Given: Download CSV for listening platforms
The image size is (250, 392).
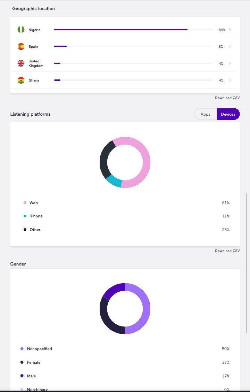Looking at the screenshot, I should tap(227, 251).
